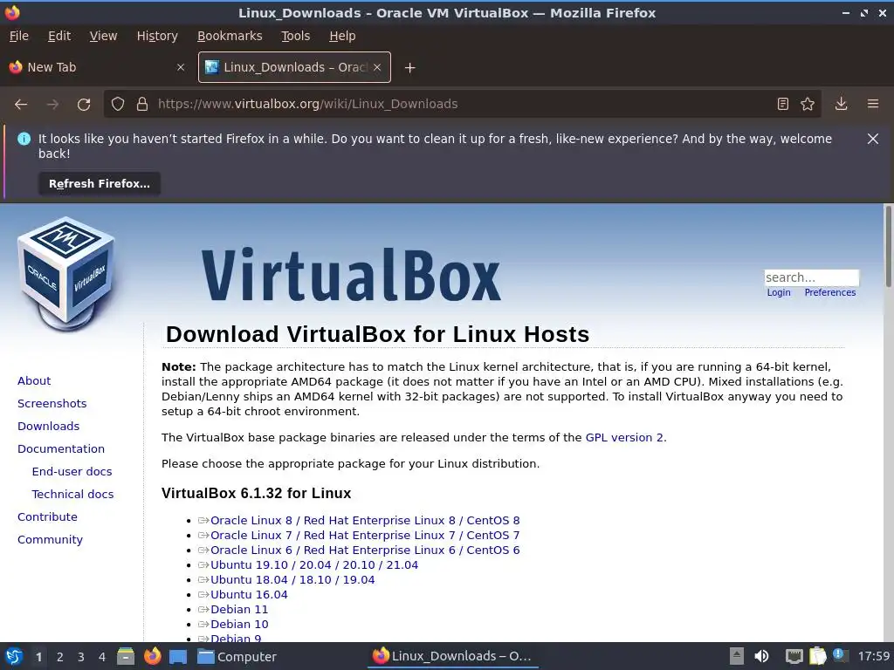This screenshot has width=894, height=670.
Task: Click the VirtualBox search box
Action: 811,277
